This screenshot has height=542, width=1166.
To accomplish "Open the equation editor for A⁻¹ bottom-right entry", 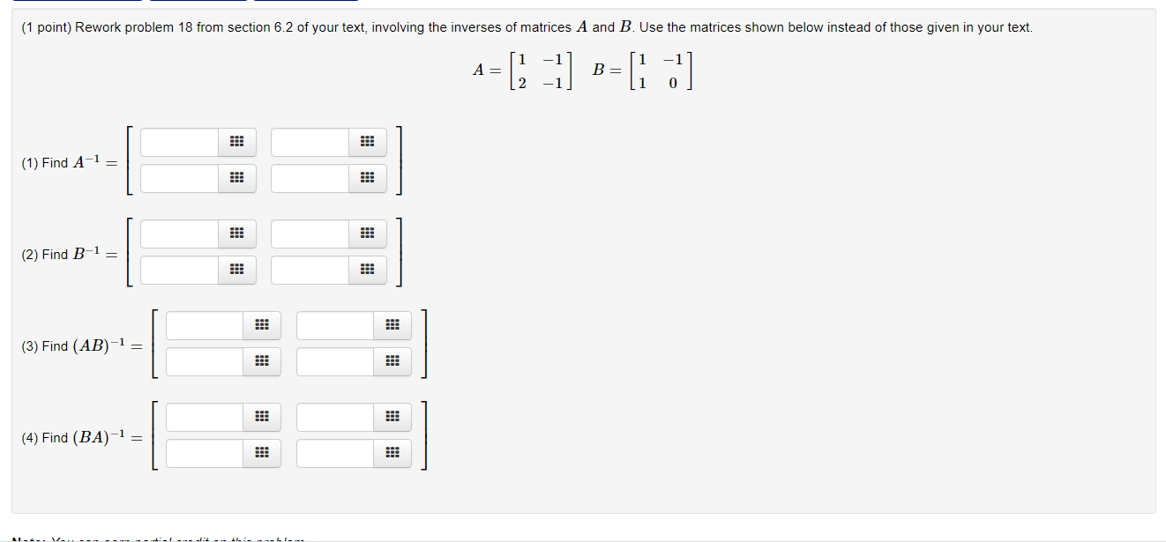I will (367, 178).
